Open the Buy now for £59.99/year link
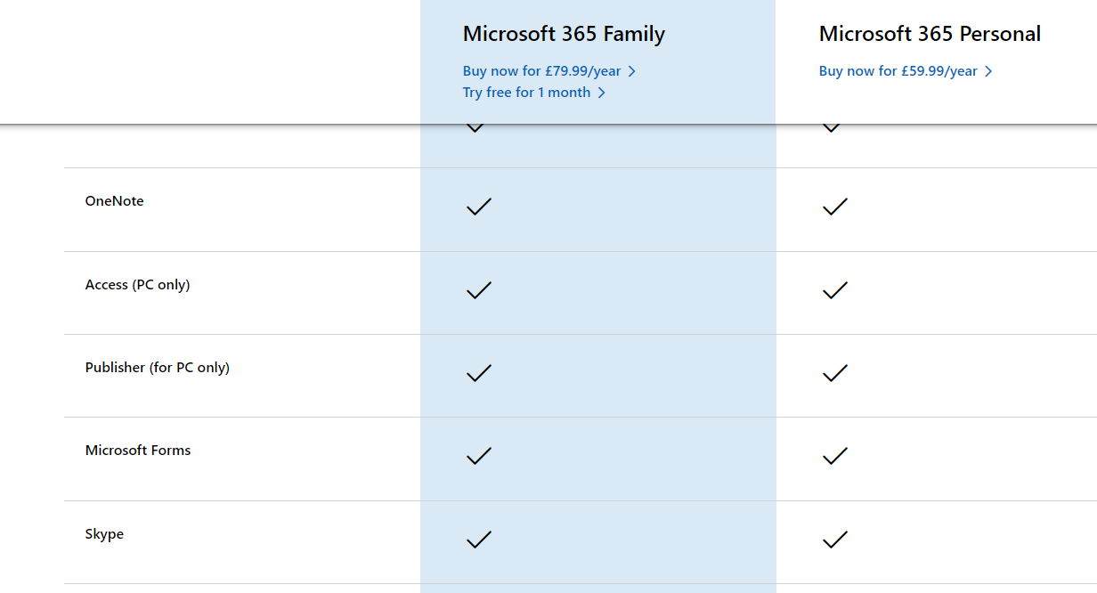This screenshot has width=1097, height=593. pos(906,71)
